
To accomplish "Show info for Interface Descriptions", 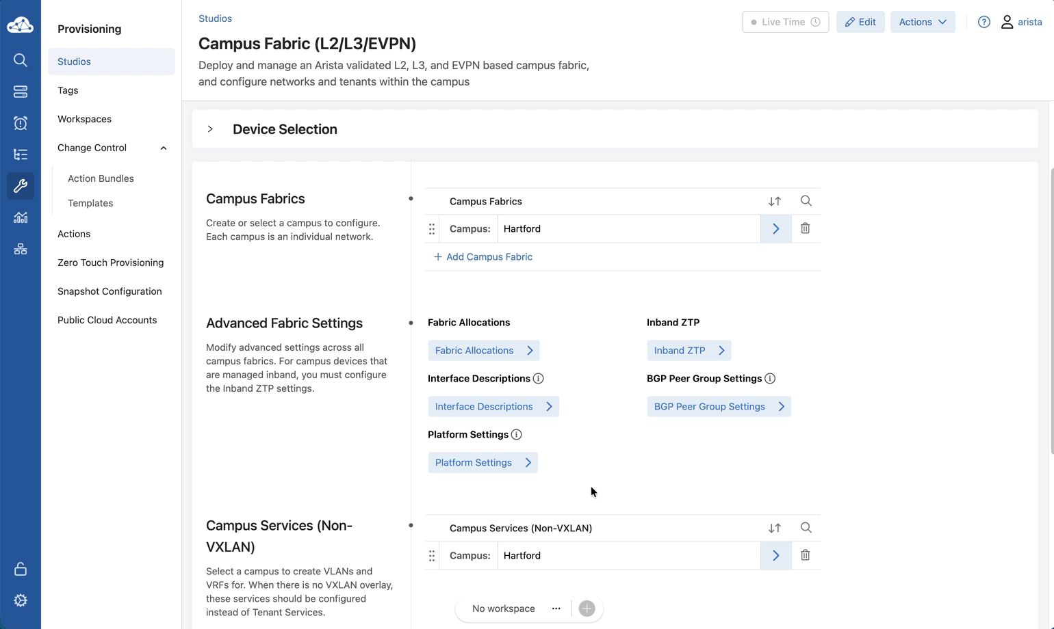I will 539,379.
